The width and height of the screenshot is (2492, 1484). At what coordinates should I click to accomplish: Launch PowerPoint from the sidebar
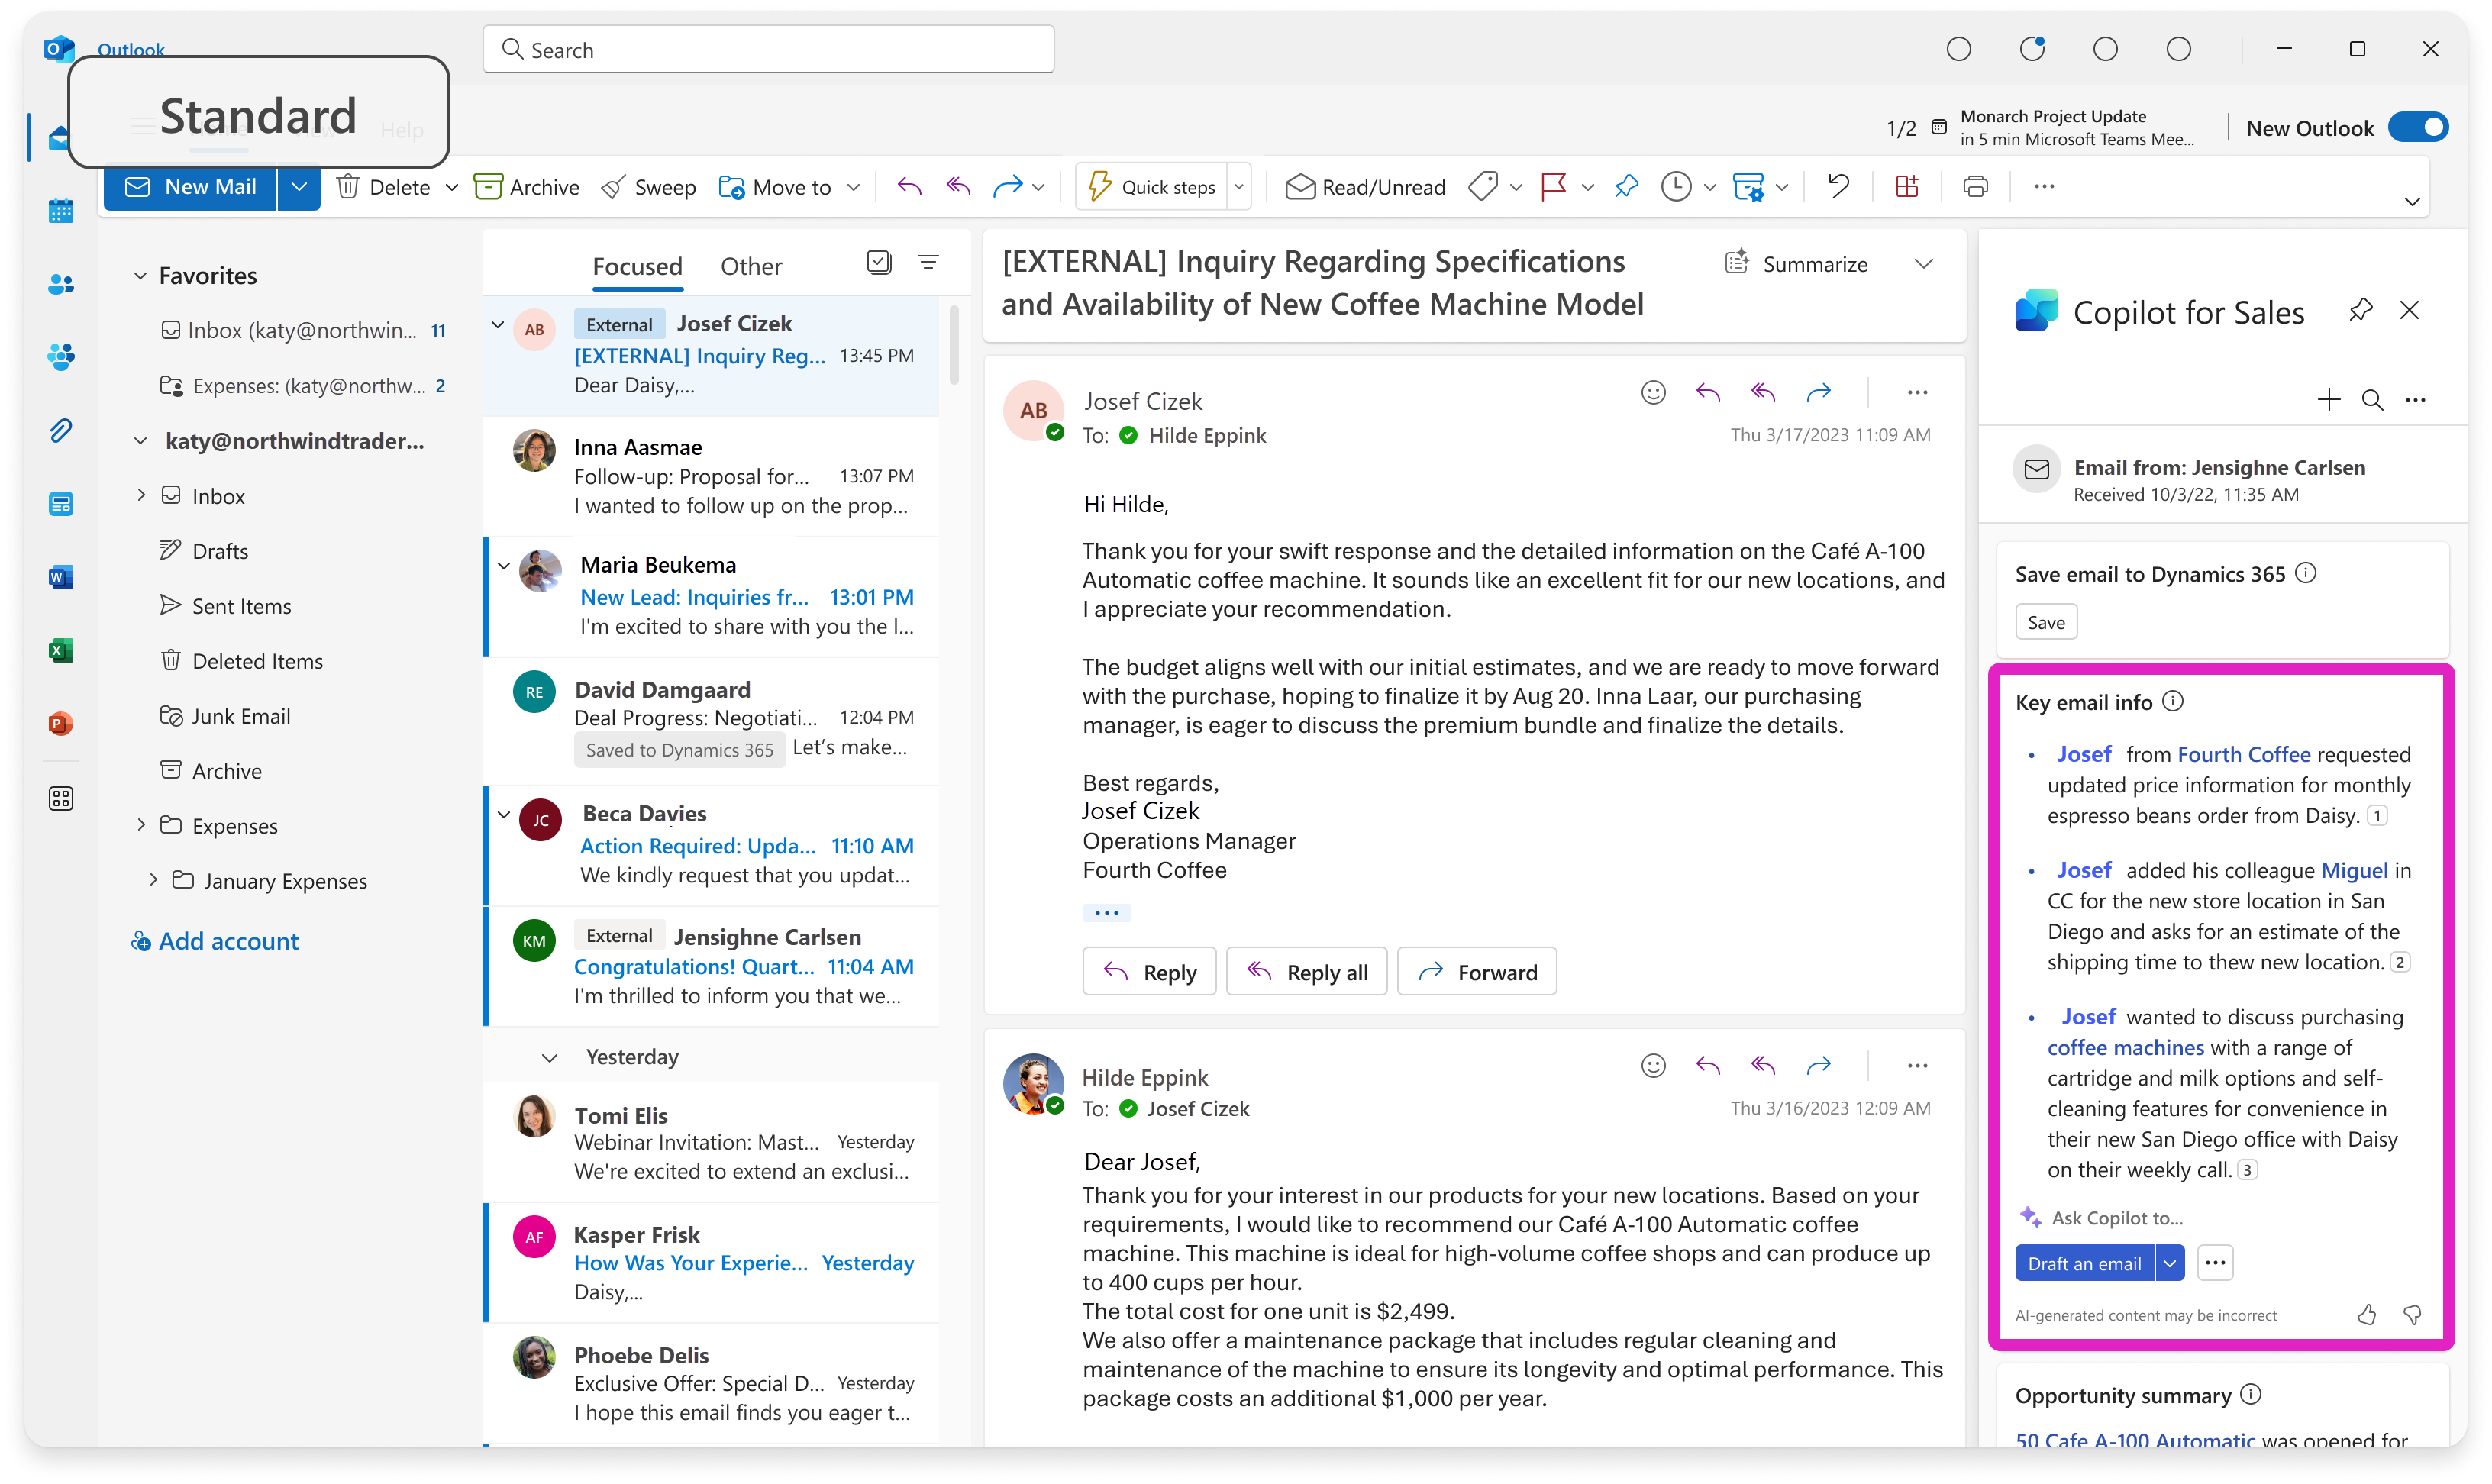(60, 723)
